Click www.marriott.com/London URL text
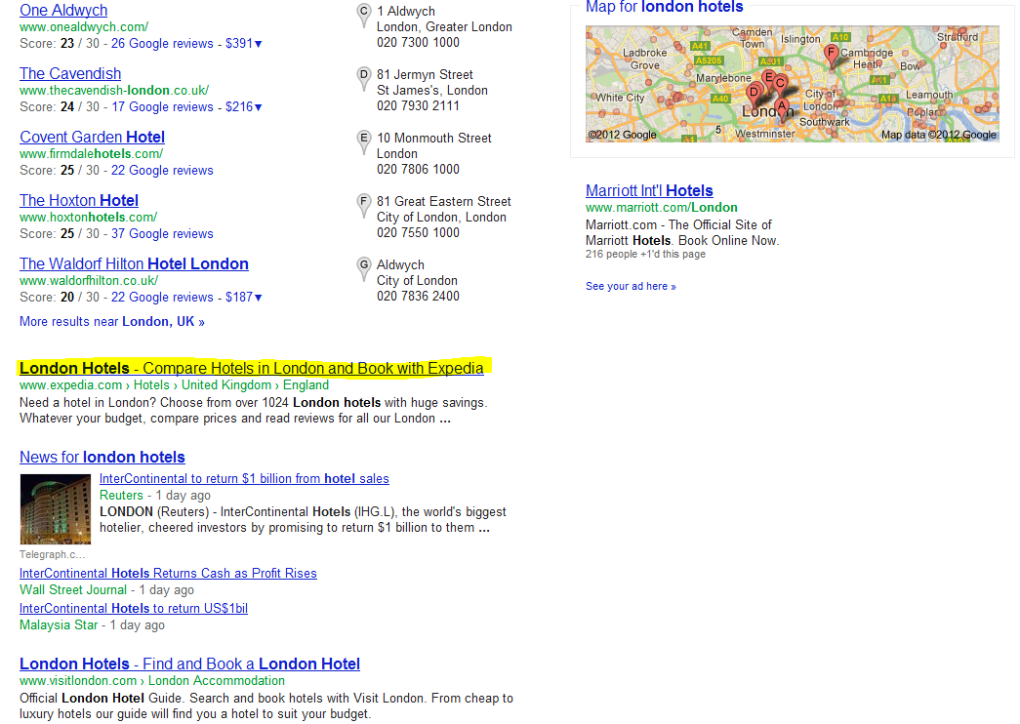Viewport: 1020px width, 724px height. point(662,208)
